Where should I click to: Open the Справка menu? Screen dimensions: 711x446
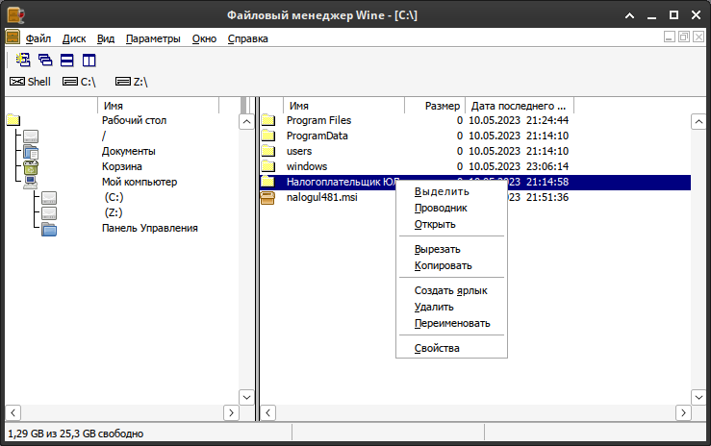(247, 38)
